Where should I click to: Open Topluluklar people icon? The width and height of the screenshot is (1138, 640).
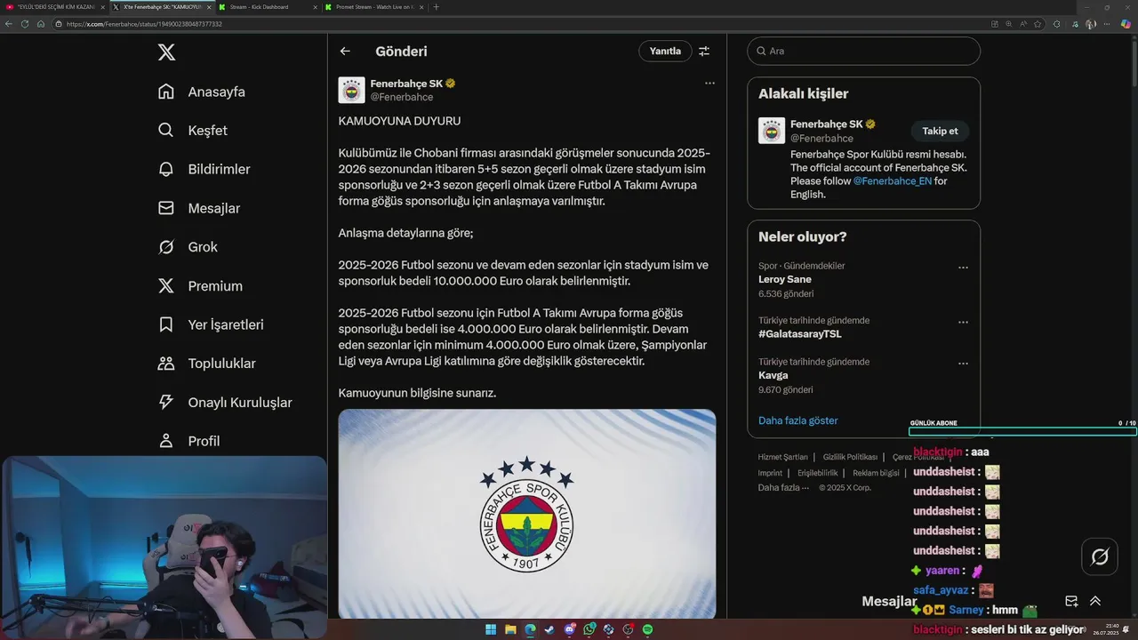(x=165, y=364)
